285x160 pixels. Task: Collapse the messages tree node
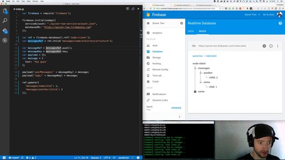click(x=195, y=68)
